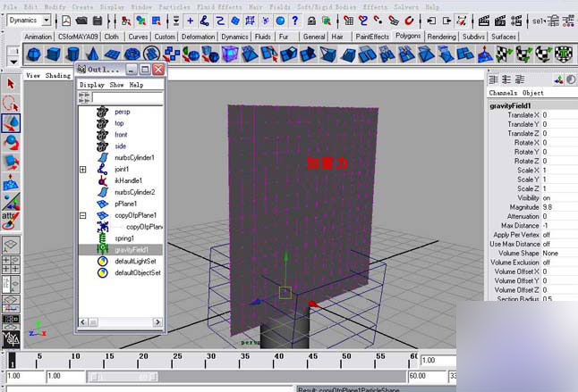578x392 pixels.
Task: Toggle Volume Exclusion value
Action: [547, 263]
